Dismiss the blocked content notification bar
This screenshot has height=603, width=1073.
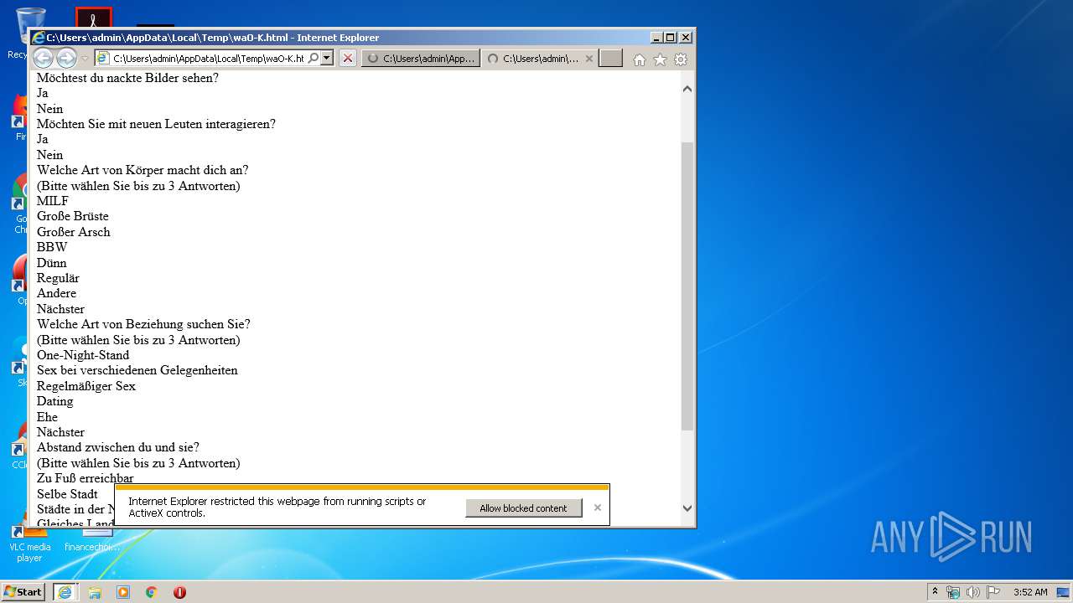(x=597, y=508)
